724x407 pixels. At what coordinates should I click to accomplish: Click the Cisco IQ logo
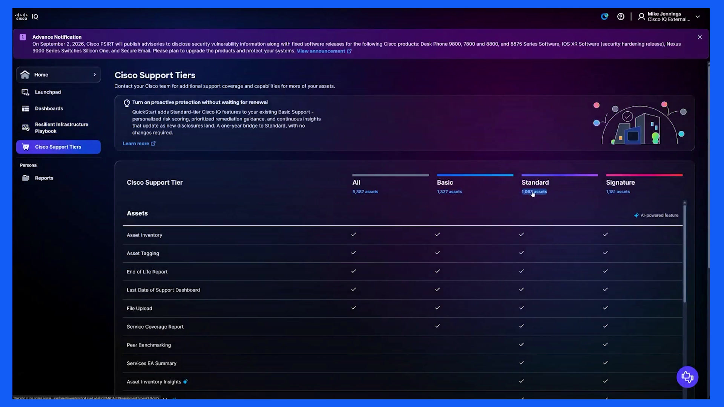[26, 17]
